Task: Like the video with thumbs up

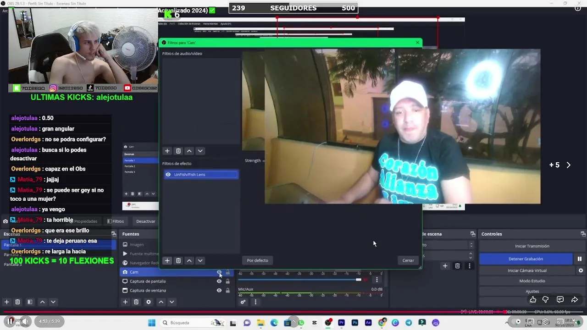Action: pyautogui.click(x=533, y=300)
